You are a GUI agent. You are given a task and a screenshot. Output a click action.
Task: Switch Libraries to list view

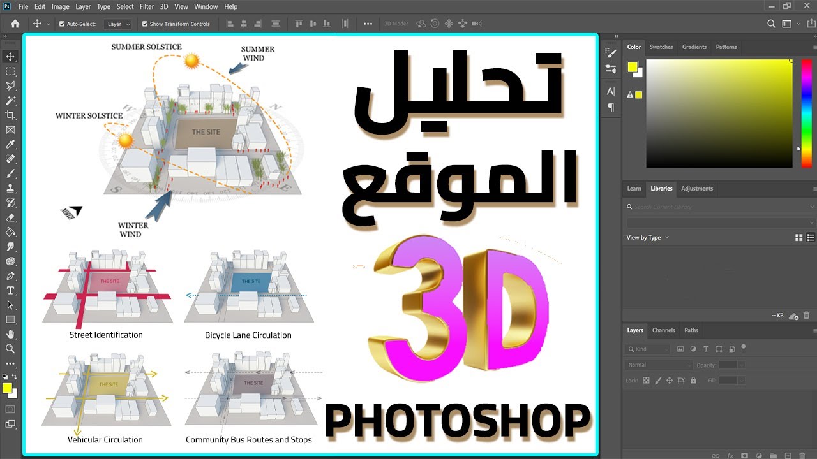click(x=811, y=237)
